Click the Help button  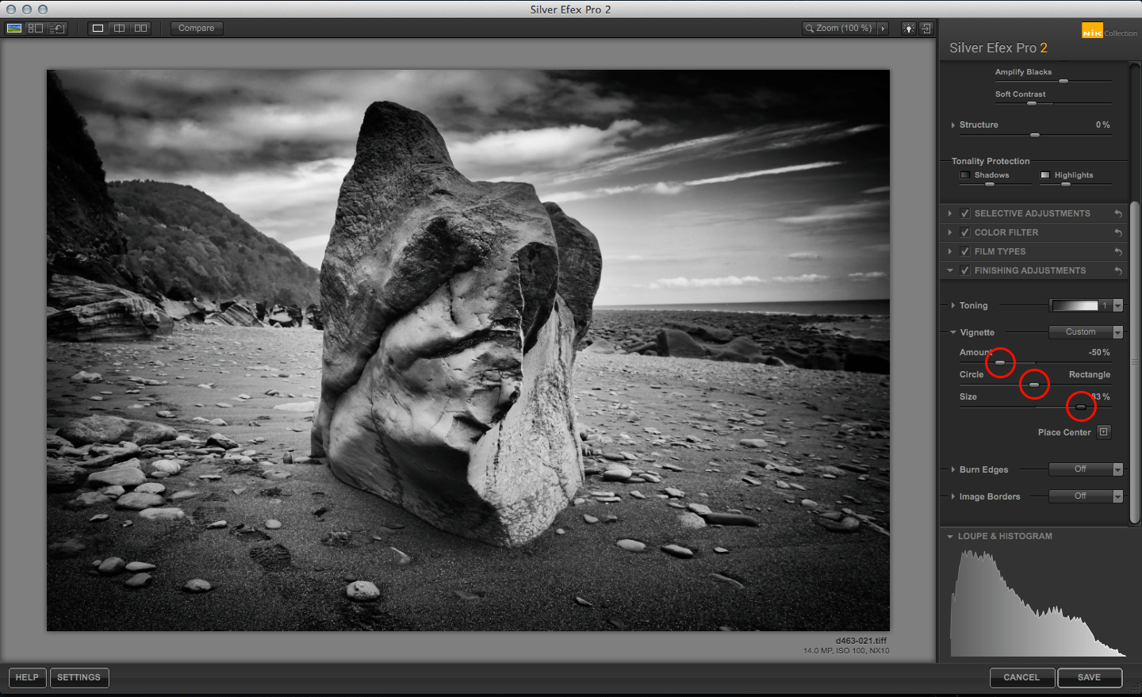pyautogui.click(x=27, y=678)
